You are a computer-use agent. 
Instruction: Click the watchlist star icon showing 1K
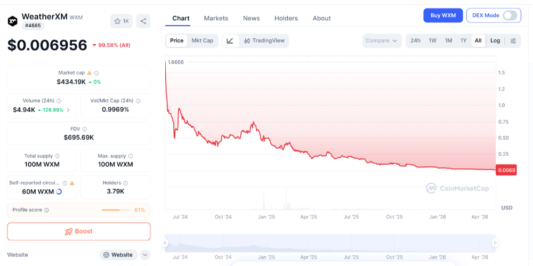(122, 21)
